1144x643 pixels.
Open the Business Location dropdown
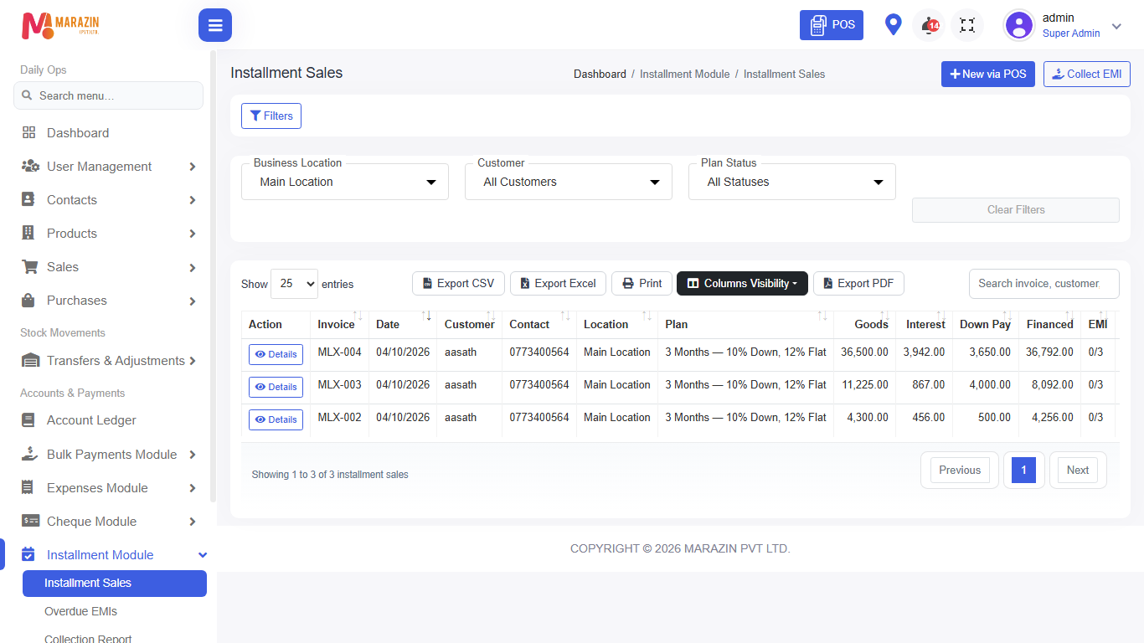(x=345, y=182)
